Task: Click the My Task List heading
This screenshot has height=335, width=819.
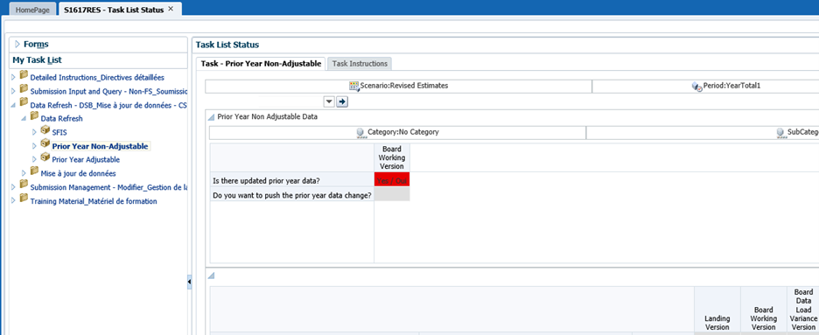Action: click(x=37, y=60)
